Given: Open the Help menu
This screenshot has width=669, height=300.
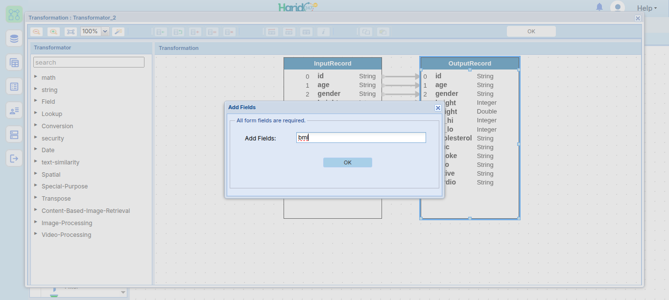Looking at the screenshot, I should click(x=647, y=8).
